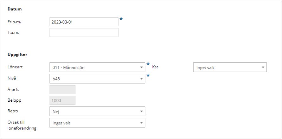Click the required asterisk beside the Nivå dropdown
The height and width of the screenshot is (139, 282).
pyautogui.click(x=148, y=76)
